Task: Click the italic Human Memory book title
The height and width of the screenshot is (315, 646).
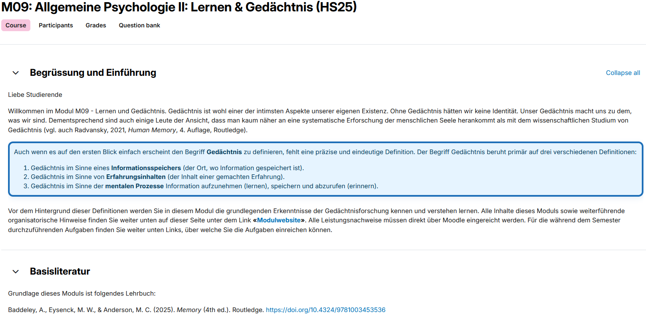Action: [152, 130]
